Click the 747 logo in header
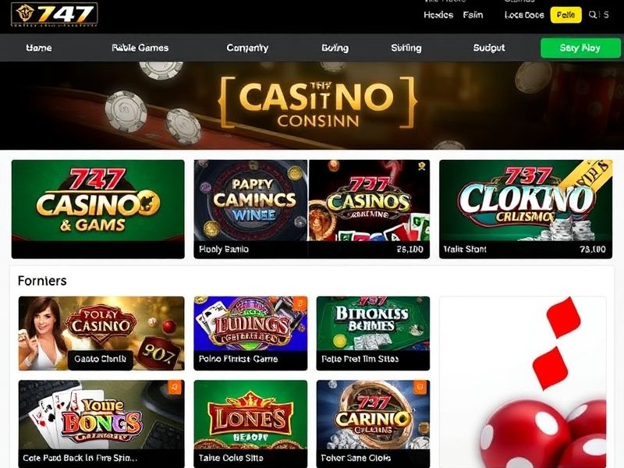624x468 pixels. [54, 14]
